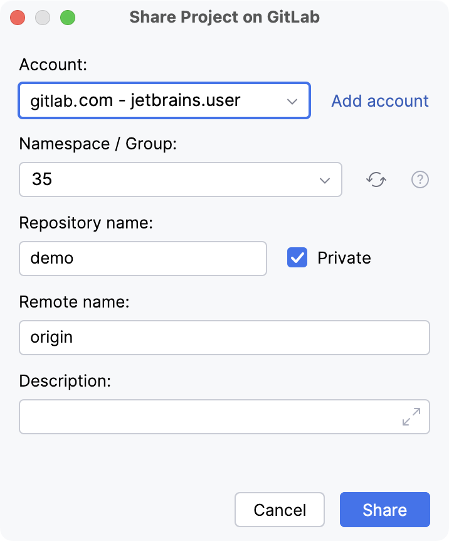The height and width of the screenshot is (541, 449).
Task: Click the dialog title 'Share Project on GitLab'
Action: pos(224,17)
